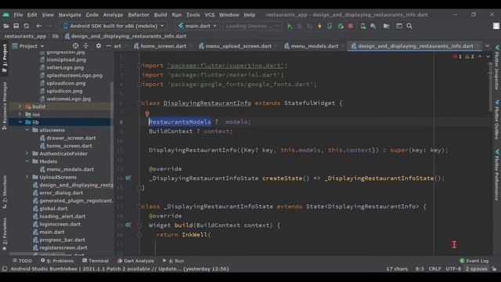The height and width of the screenshot is (282, 501).
Task: Click the Search Everywhere magnifier icon
Action: coord(409,26)
